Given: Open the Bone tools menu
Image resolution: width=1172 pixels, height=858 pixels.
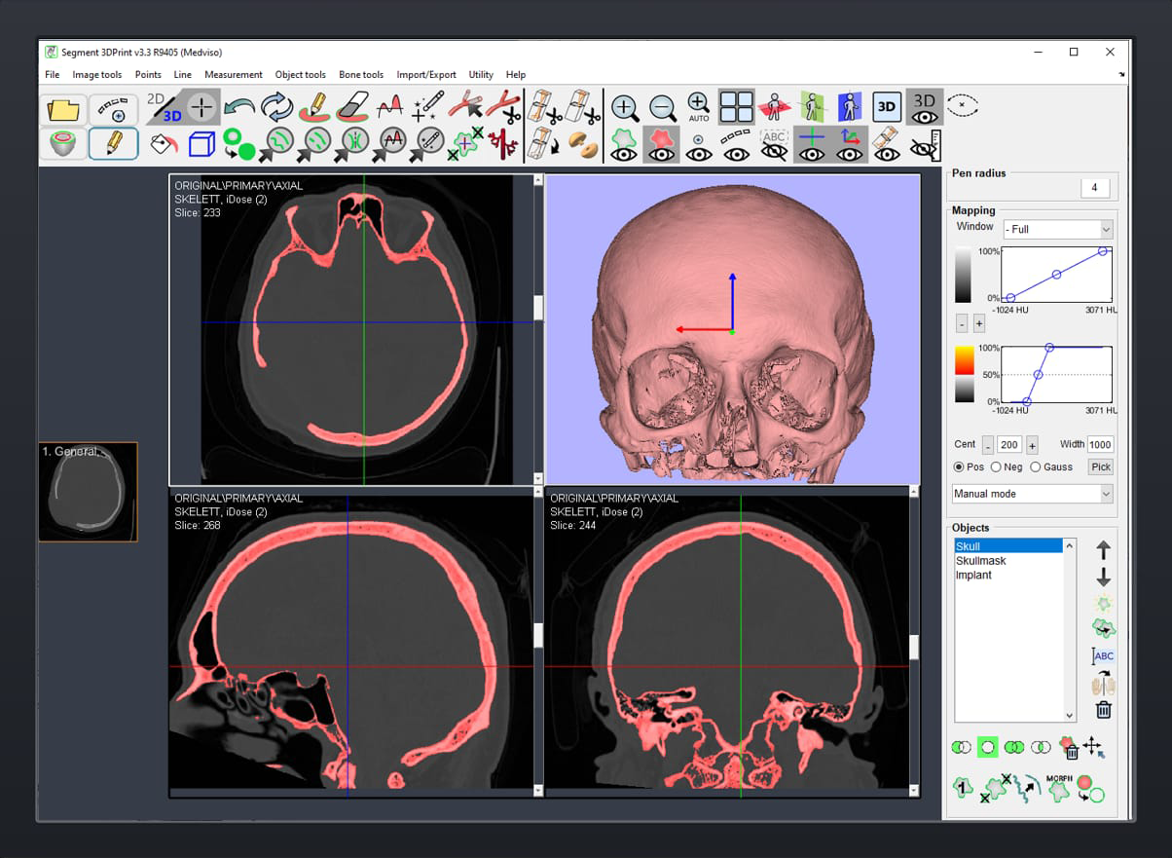Looking at the screenshot, I should pyautogui.click(x=360, y=74).
